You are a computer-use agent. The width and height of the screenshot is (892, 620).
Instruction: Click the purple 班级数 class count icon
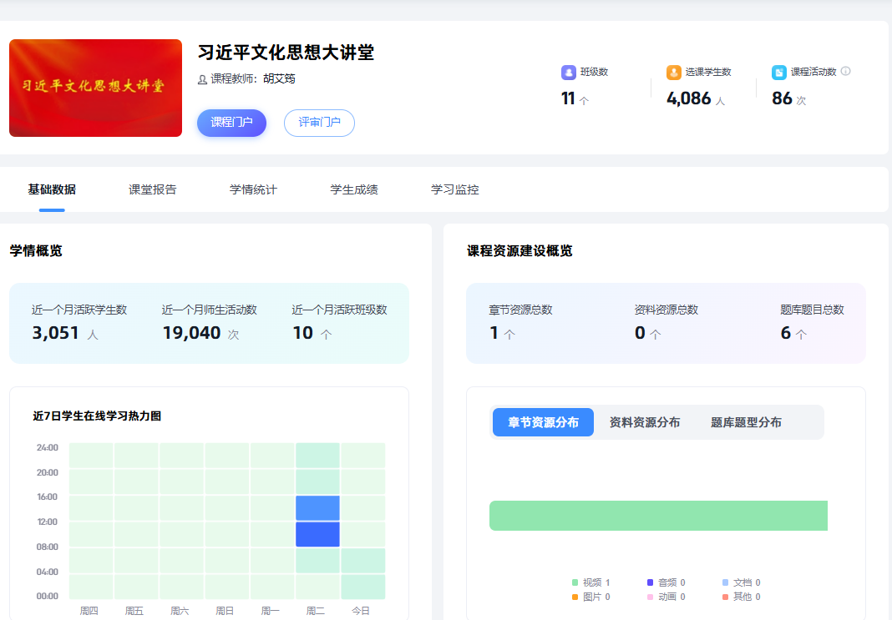569,73
